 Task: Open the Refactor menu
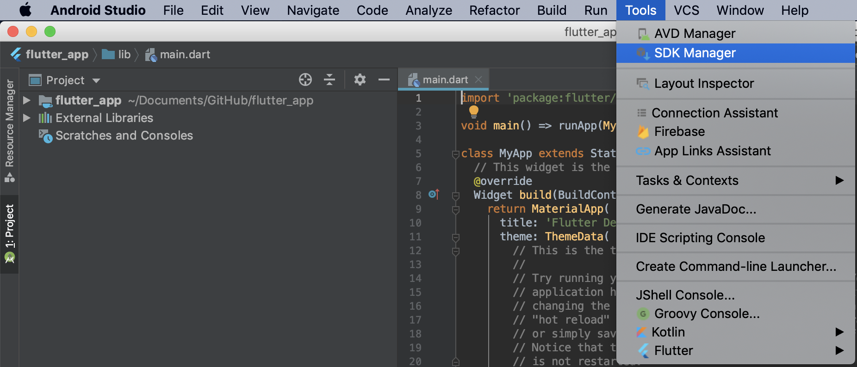(x=494, y=10)
